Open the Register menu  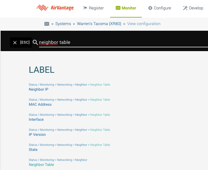[x=94, y=8]
